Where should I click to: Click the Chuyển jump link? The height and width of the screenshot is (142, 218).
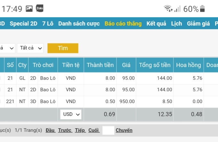click(124, 130)
